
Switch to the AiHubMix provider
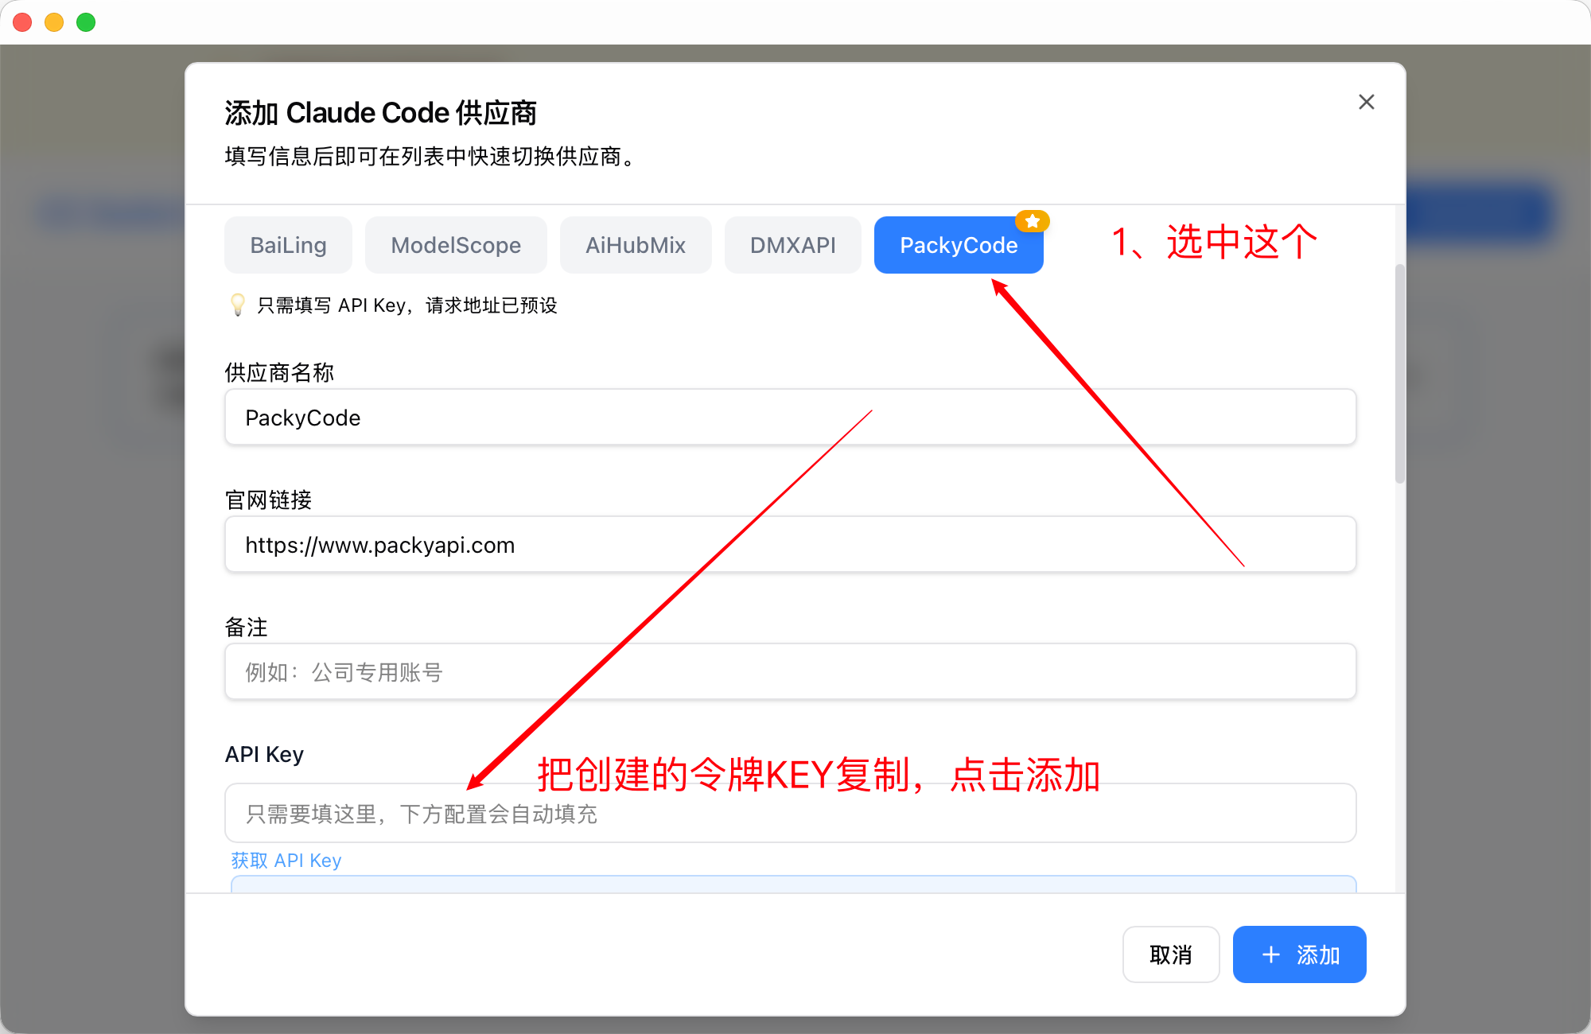click(635, 245)
